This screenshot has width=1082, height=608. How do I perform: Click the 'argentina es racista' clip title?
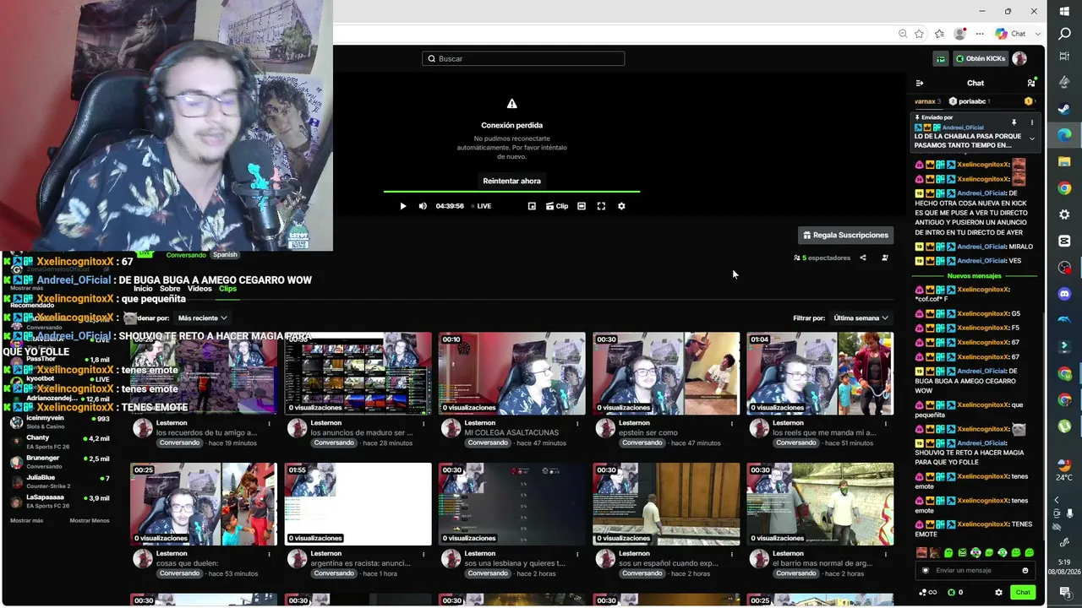point(360,563)
